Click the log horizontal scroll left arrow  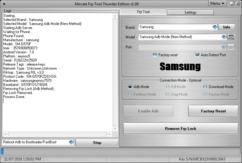[5, 134]
